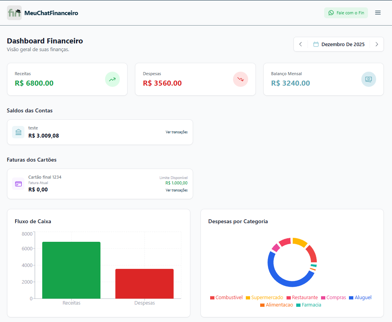Open the Dezembro De 2025 date picker

pos(339,44)
